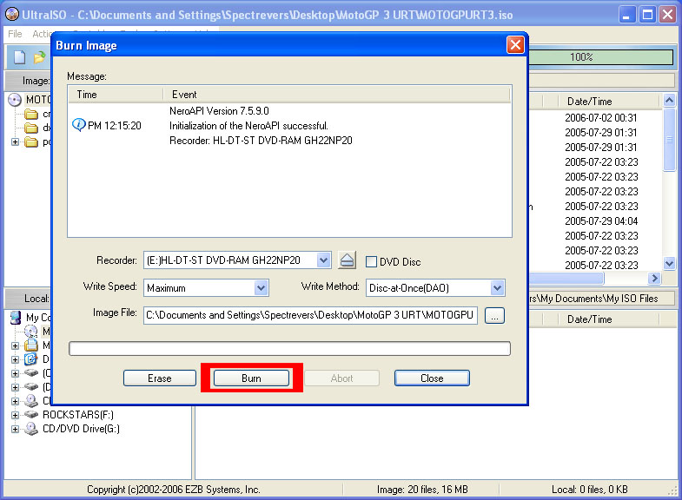Image resolution: width=682 pixels, height=500 pixels.
Task: Click the burn progress bar
Action: tap(289, 348)
